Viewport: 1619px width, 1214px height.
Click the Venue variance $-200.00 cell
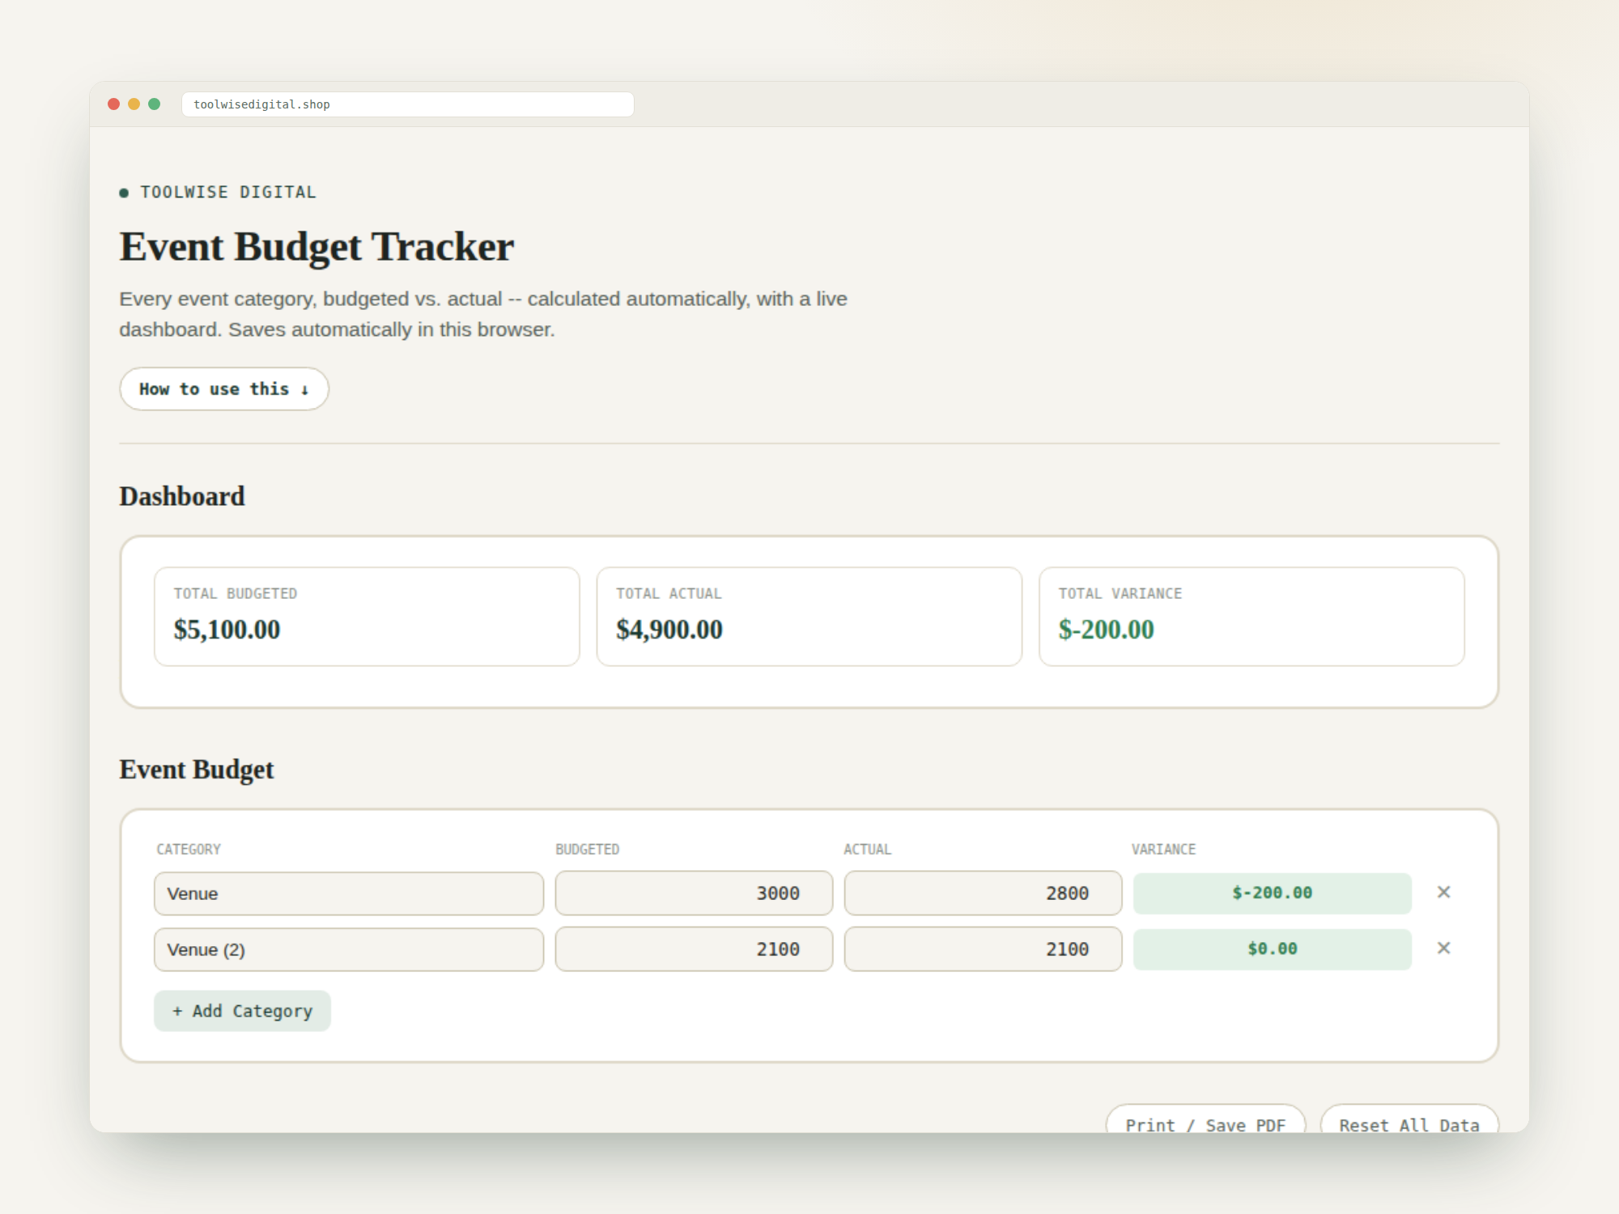pyautogui.click(x=1272, y=894)
